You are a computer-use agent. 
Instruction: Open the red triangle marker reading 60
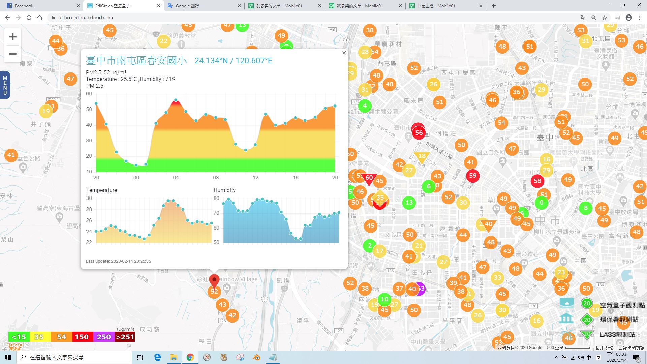369,179
